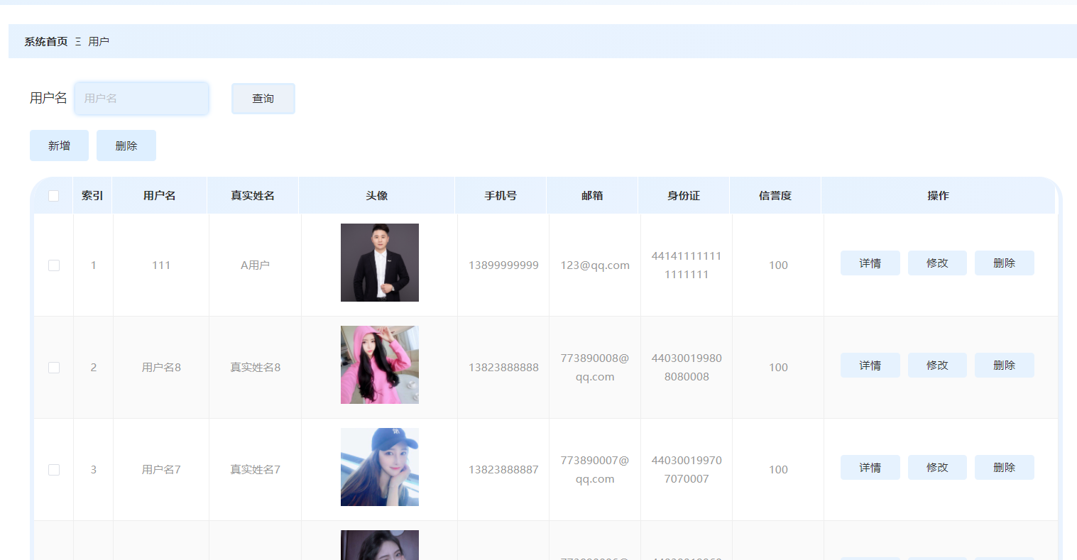Image resolution: width=1077 pixels, height=560 pixels.
Task: Click the 索引 column header
Action: 92,196
